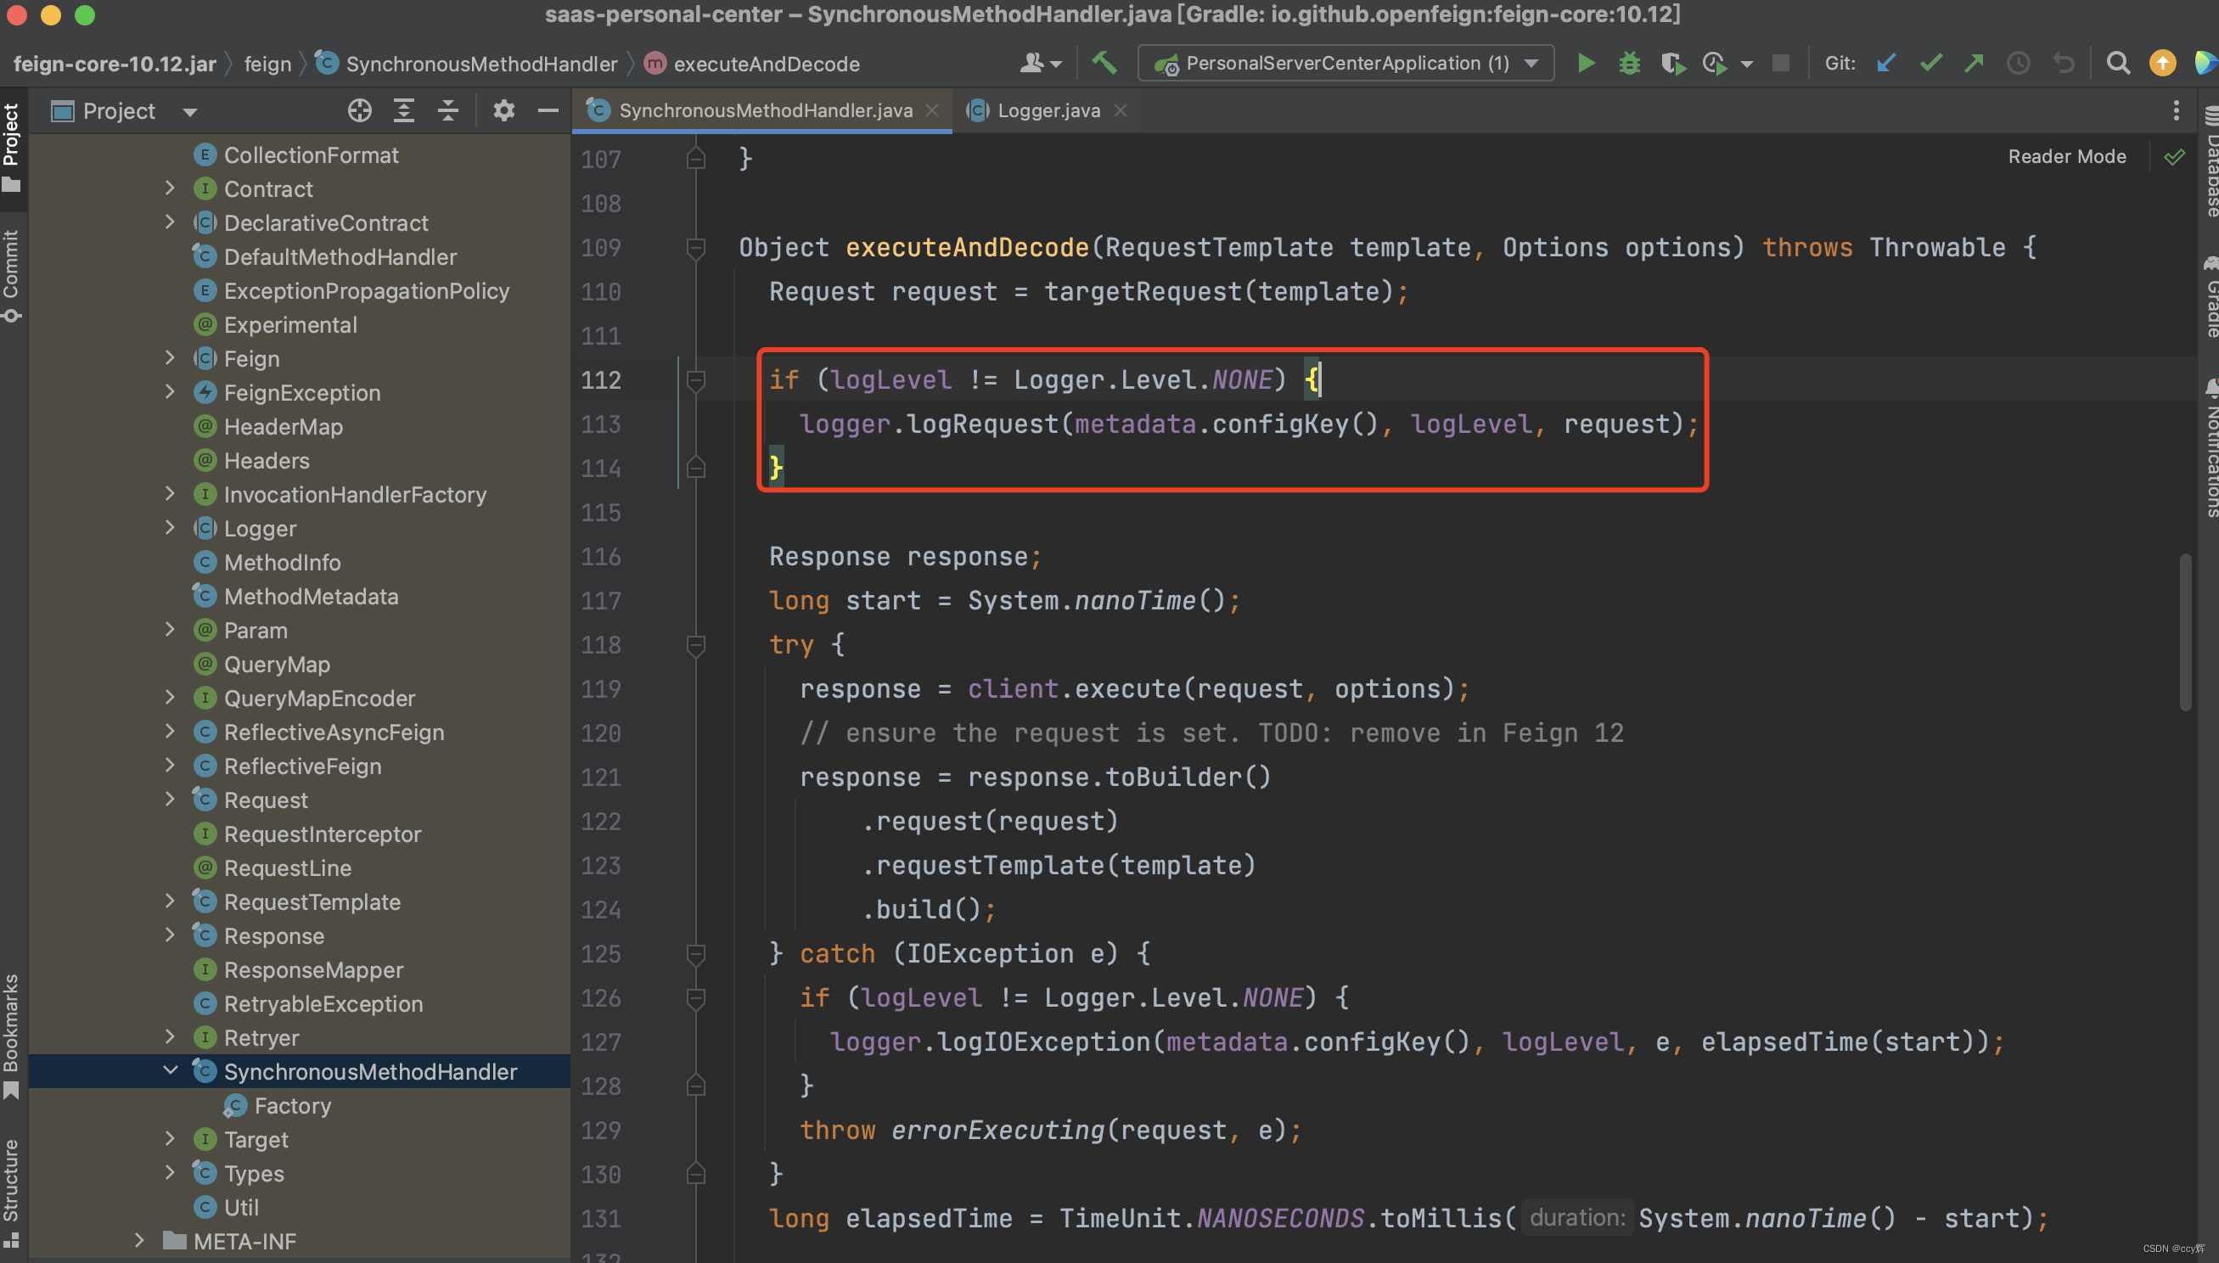Click the Build project hammer icon
The width and height of the screenshot is (2219, 1263).
click(1104, 64)
